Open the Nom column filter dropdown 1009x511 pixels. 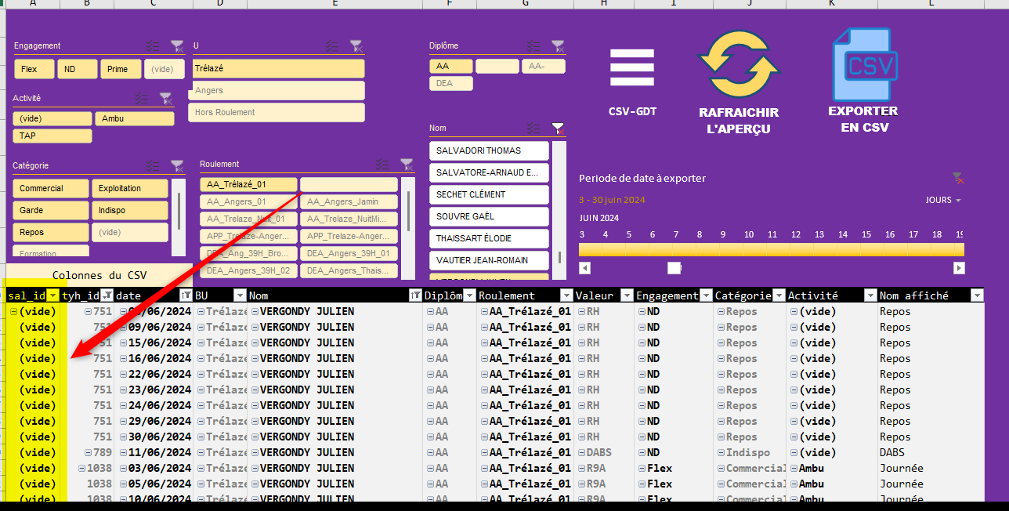click(x=415, y=295)
